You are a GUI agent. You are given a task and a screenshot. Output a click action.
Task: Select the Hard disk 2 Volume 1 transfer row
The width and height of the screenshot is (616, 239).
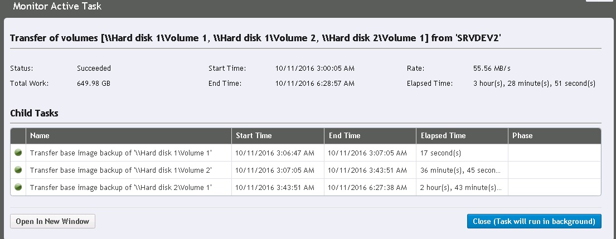tap(305, 187)
